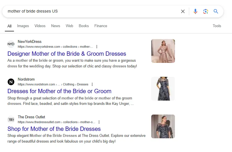Open the Tools filter button
The image size is (232, 152).
(217, 26)
